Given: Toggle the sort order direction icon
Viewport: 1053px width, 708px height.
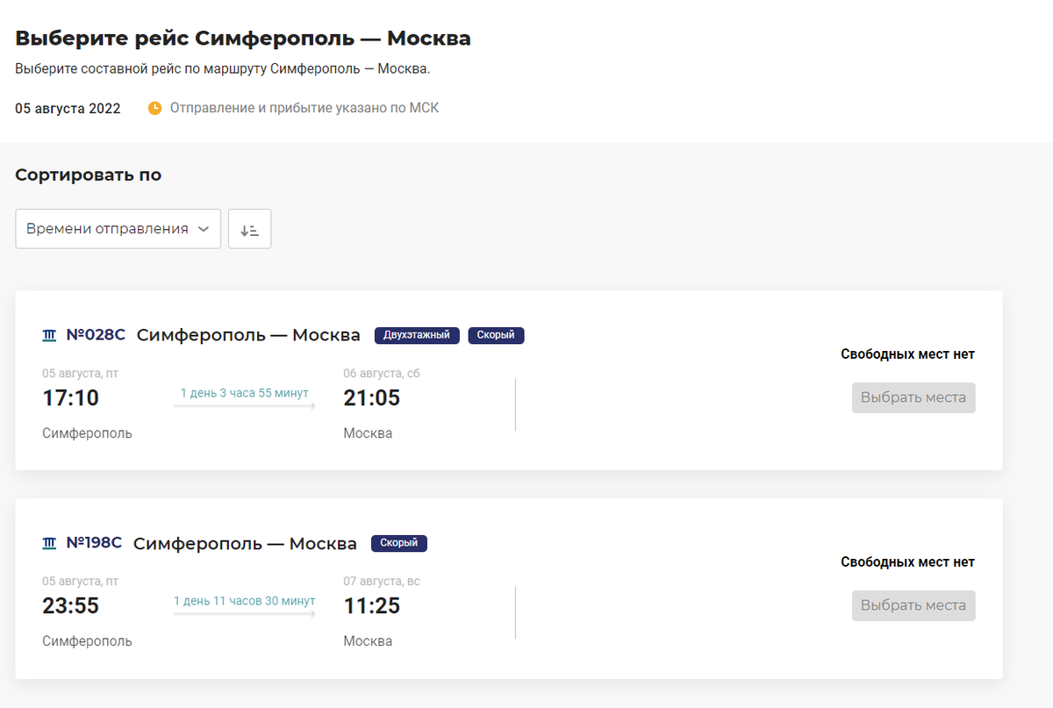Looking at the screenshot, I should click(249, 229).
